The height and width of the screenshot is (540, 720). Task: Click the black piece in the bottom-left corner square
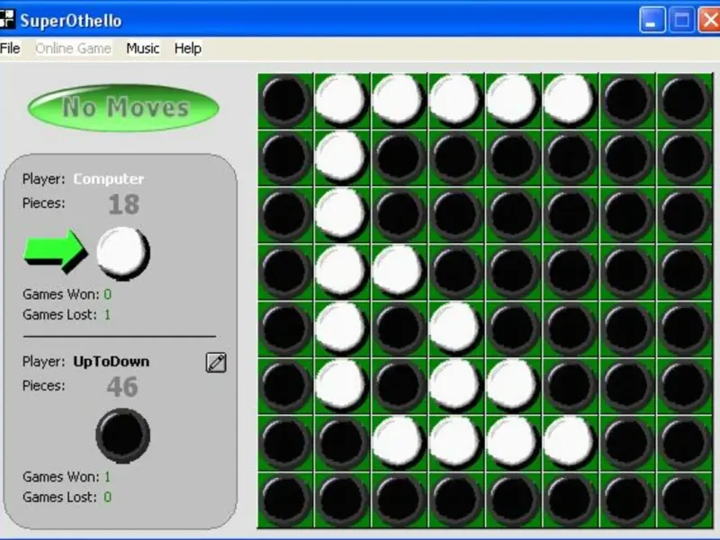[285, 500]
